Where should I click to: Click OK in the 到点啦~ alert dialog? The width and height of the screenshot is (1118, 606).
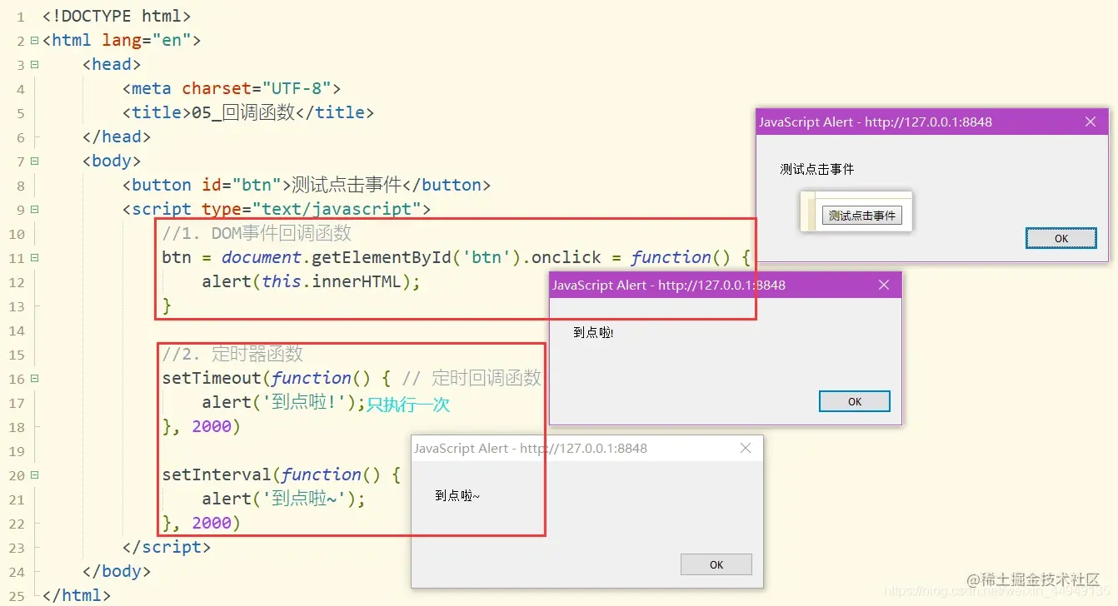pyautogui.click(x=716, y=564)
